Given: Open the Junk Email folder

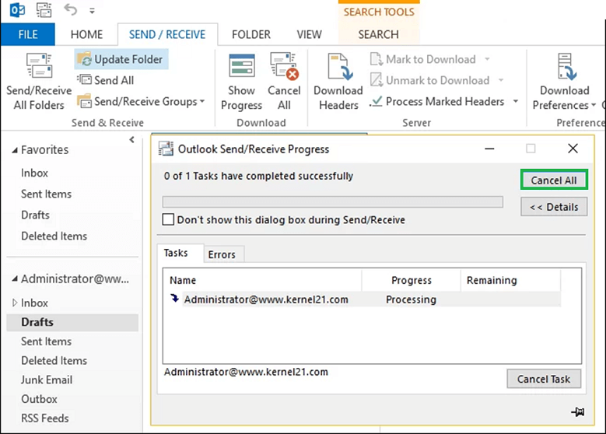Looking at the screenshot, I should tap(47, 380).
